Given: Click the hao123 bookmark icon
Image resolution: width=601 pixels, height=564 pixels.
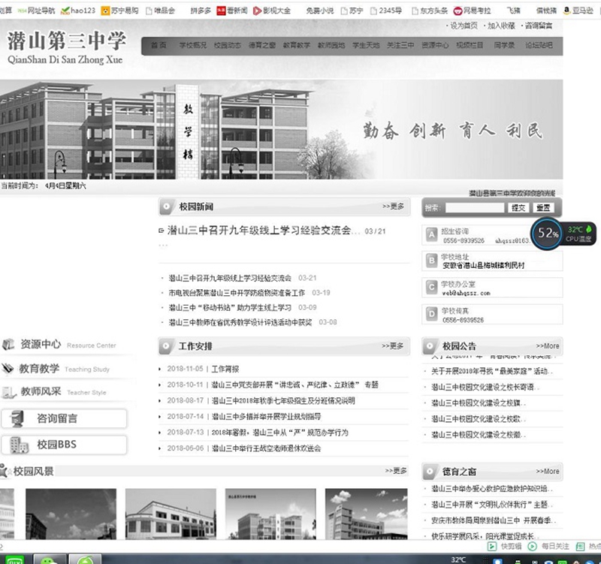Looking at the screenshot, I should (65, 11).
